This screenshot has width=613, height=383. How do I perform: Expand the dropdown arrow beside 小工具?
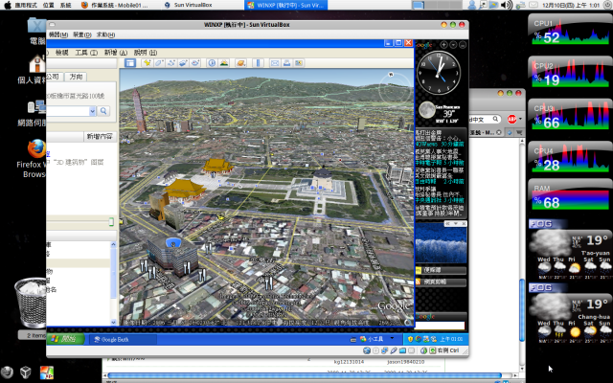click(392, 338)
